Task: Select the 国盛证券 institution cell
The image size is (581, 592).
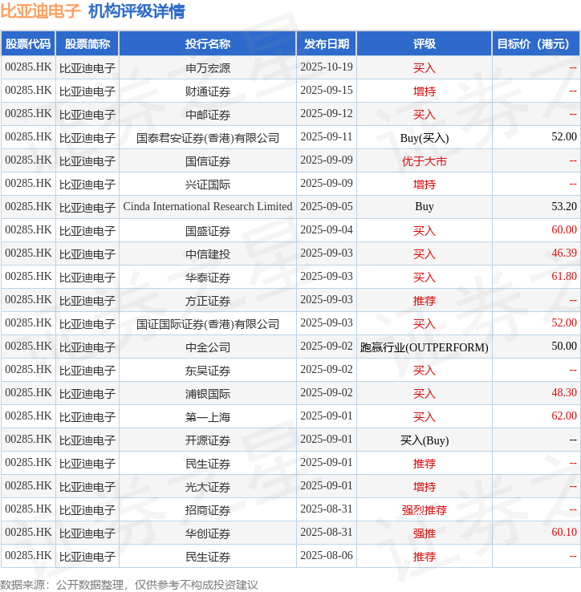Action: click(x=207, y=231)
